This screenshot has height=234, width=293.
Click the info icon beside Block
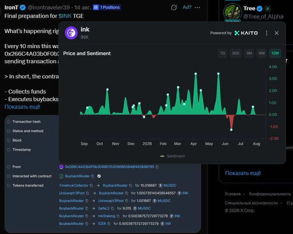[x=9, y=140]
